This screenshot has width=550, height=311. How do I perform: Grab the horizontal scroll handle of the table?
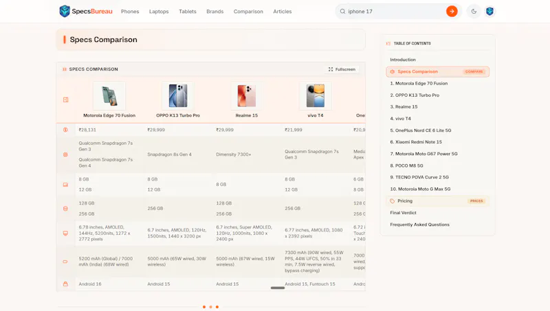pos(278,288)
